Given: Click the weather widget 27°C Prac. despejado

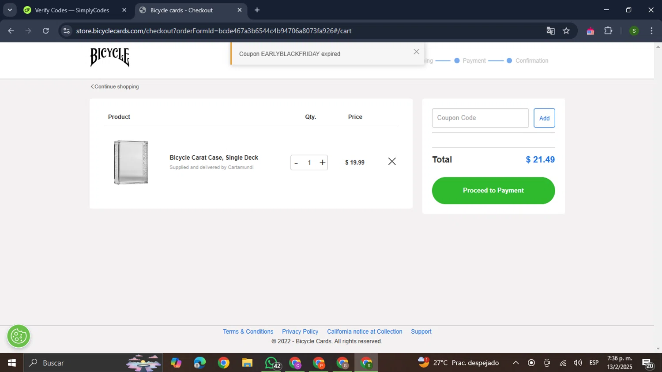Looking at the screenshot, I should pyautogui.click(x=458, y=363).
